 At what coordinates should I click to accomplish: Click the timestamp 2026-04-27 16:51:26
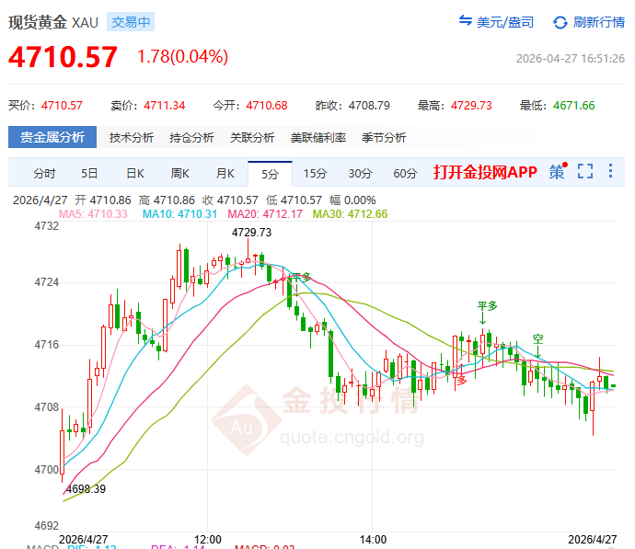[x=571, y=59]
